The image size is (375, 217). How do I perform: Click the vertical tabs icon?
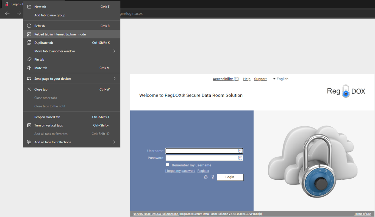point(29,125)
